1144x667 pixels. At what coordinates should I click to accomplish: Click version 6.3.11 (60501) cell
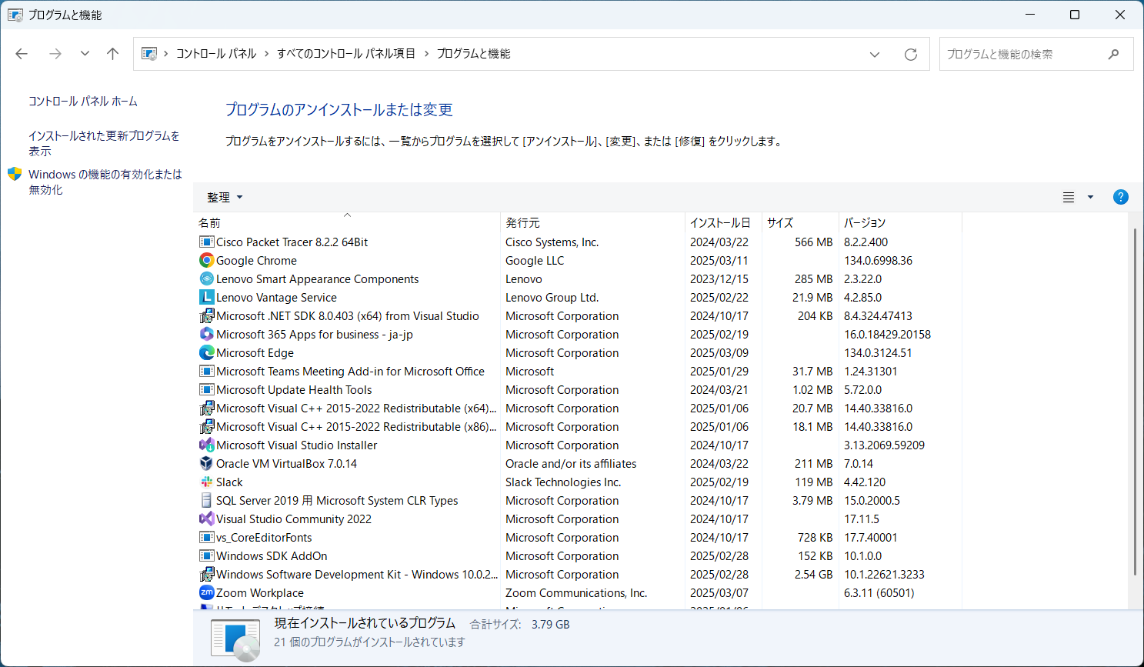click(879, 593)
